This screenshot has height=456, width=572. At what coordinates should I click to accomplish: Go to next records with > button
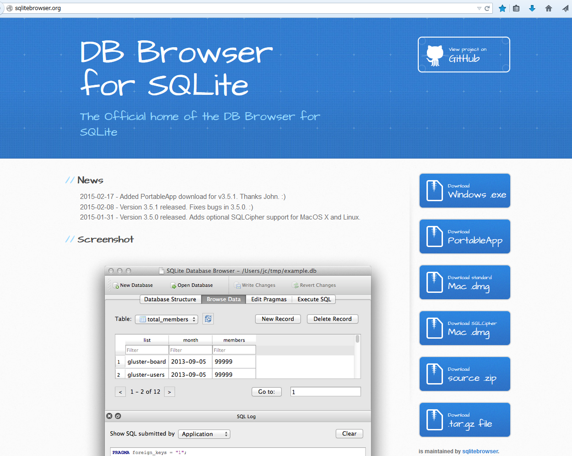[x=169, y=392]
